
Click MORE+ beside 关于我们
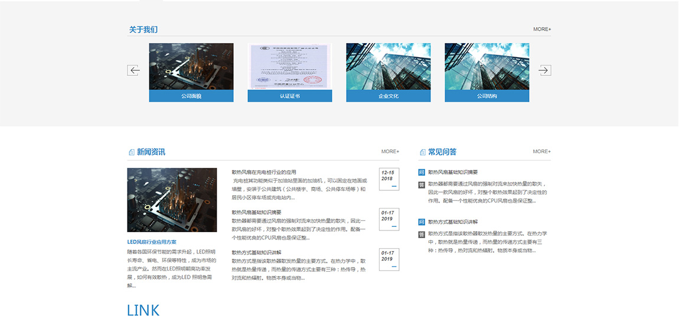pyautogui.click(x=542, y=29)
